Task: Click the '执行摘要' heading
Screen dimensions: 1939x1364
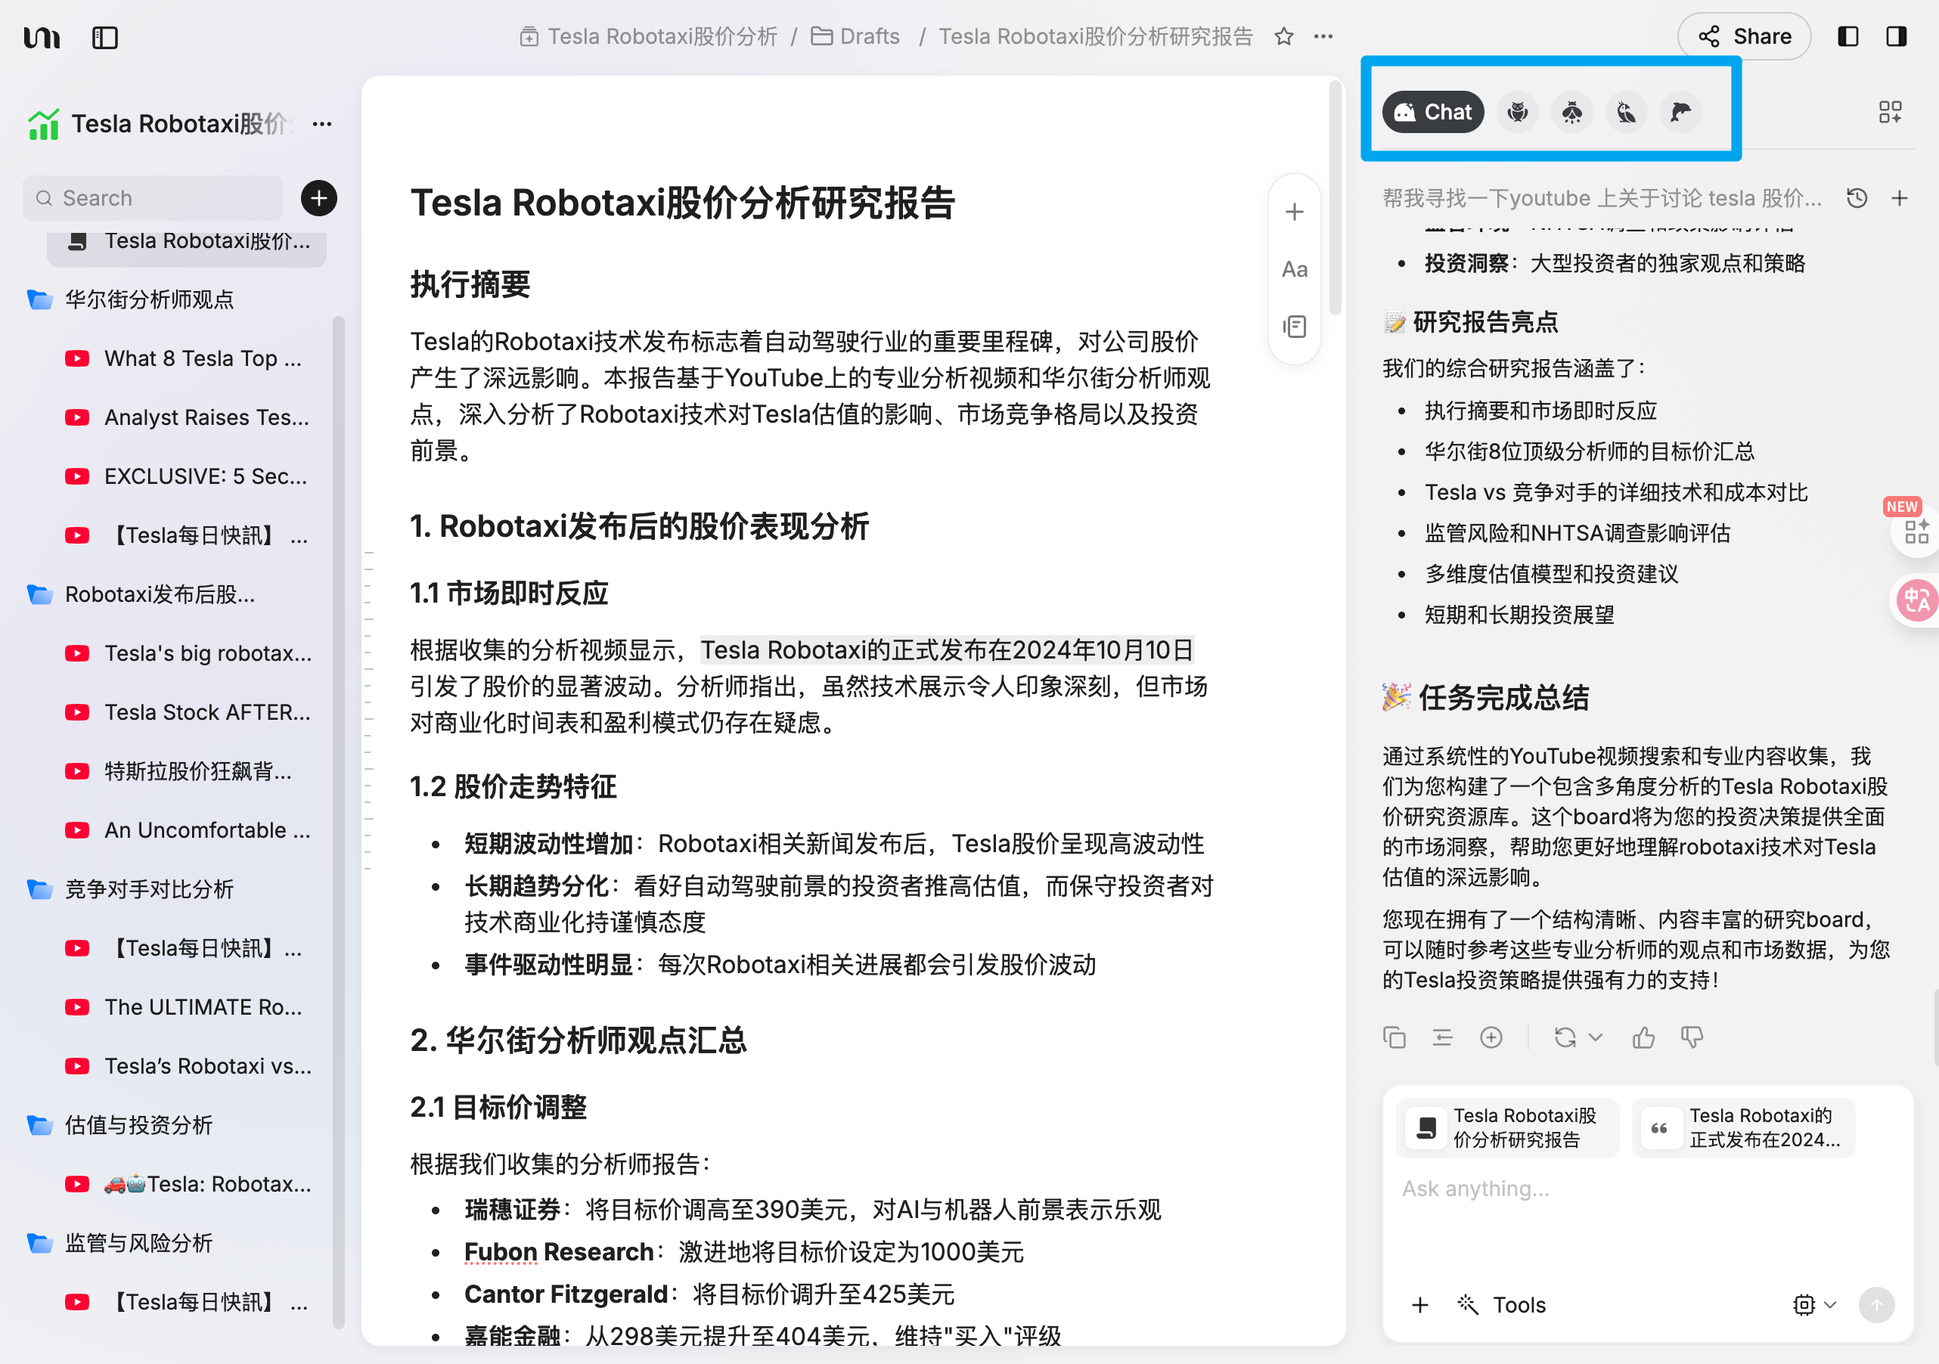Action: click(x=470, y=284)
